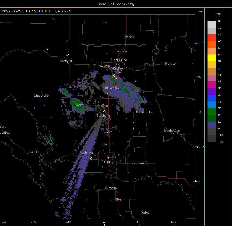Click the Strathmore city label
The image size is (232, 226).
(139, 163)
